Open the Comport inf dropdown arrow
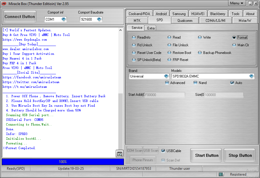260x178 pixels. click(64, 19)
